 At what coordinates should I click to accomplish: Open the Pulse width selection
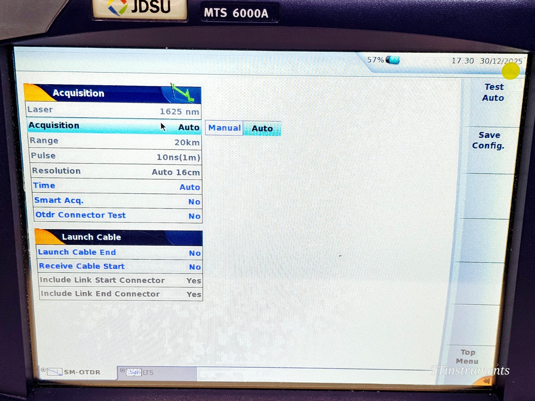coord(115,156)
